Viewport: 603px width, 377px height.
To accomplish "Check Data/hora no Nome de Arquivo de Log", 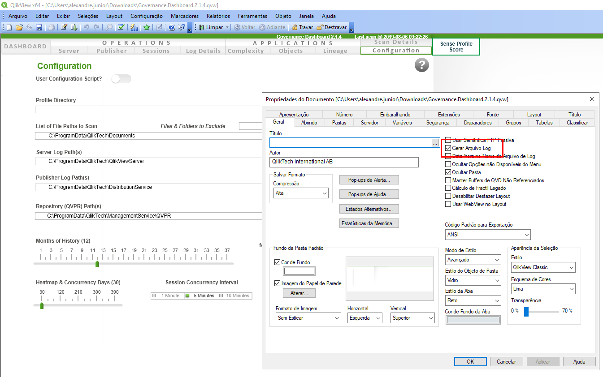I will click(x=448, y=156).
